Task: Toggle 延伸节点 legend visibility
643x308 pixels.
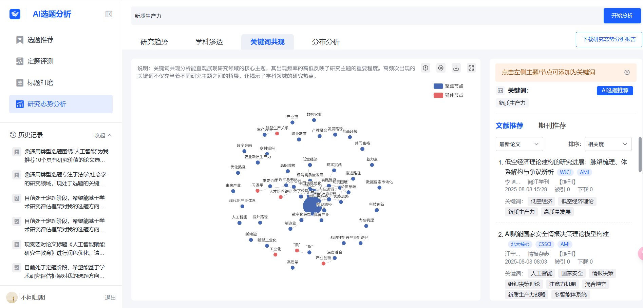Action: (x=448, y=95)
